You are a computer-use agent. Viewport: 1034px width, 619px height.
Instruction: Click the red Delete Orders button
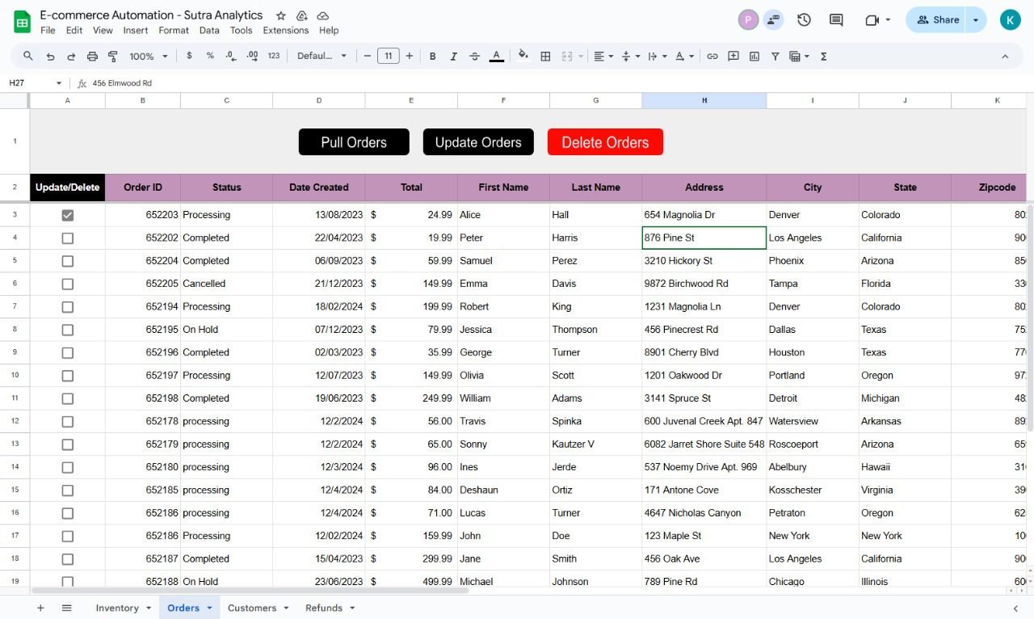[605, 142]
